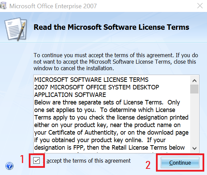
Task: Click the license text scrollbar down arrow
Action: point(194,148)
